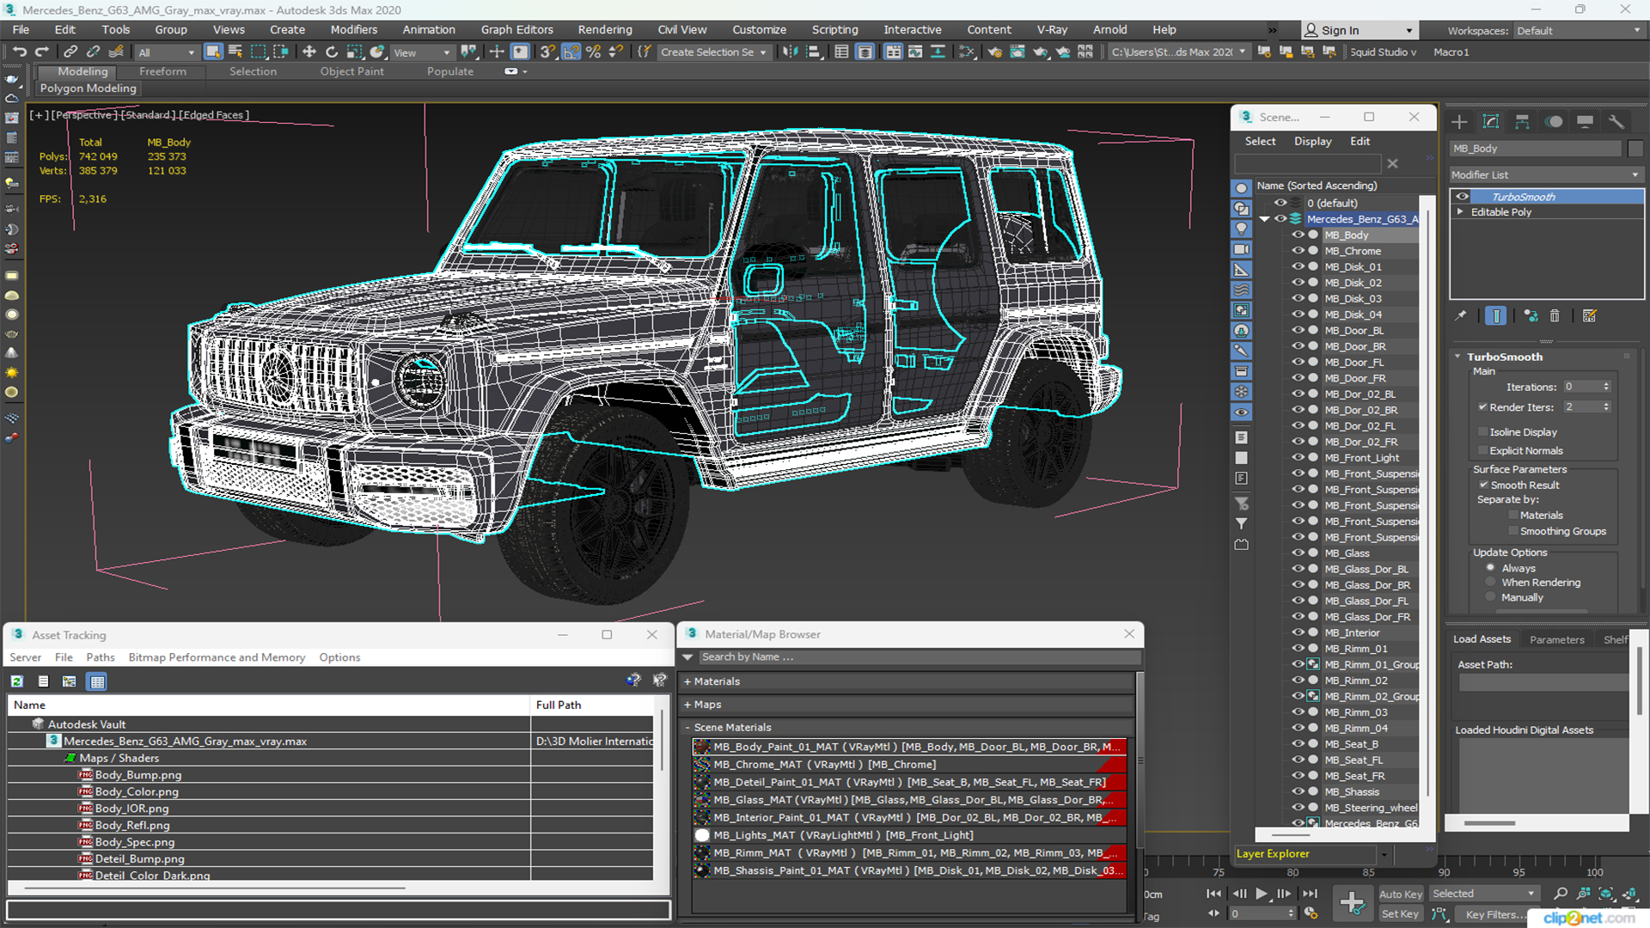
Task: Check Separate by Materials option
Action: pyautogui.click(x=1513, y=516)
